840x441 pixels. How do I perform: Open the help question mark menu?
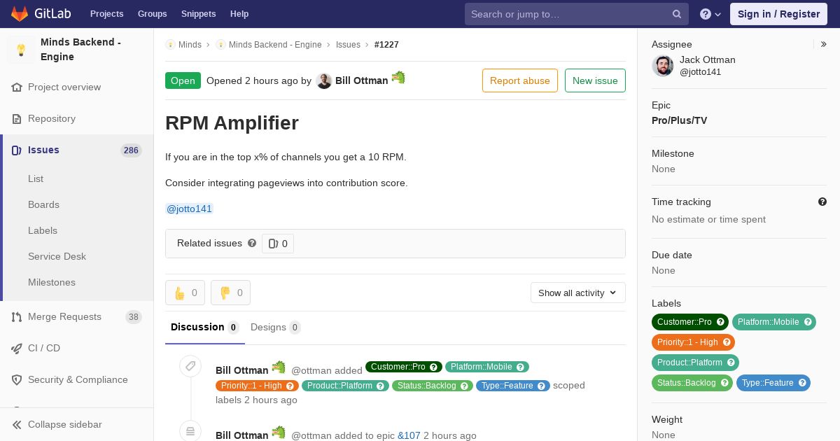[x=710, y=14]
